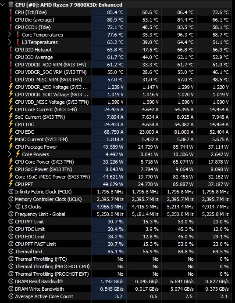Image resolution: width=235 pixels, height=303 pixels.
Task: Click the 68.750 A current CPU EDC value
Action: (113, 132)
